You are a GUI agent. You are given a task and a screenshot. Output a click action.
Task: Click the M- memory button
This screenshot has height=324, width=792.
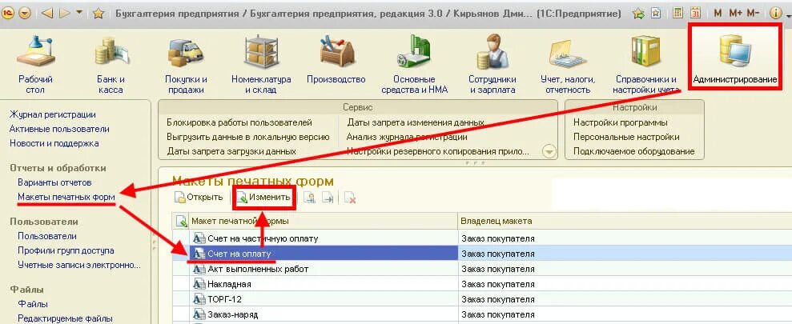(753, 14)
